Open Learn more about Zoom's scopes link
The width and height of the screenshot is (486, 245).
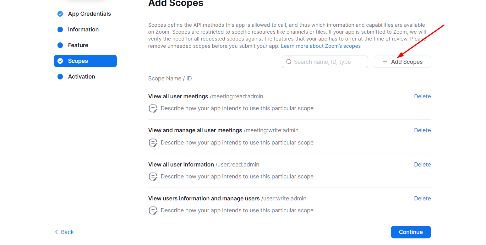[320, 46]
